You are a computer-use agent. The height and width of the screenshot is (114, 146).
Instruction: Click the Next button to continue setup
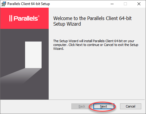[x=104, y=106]
